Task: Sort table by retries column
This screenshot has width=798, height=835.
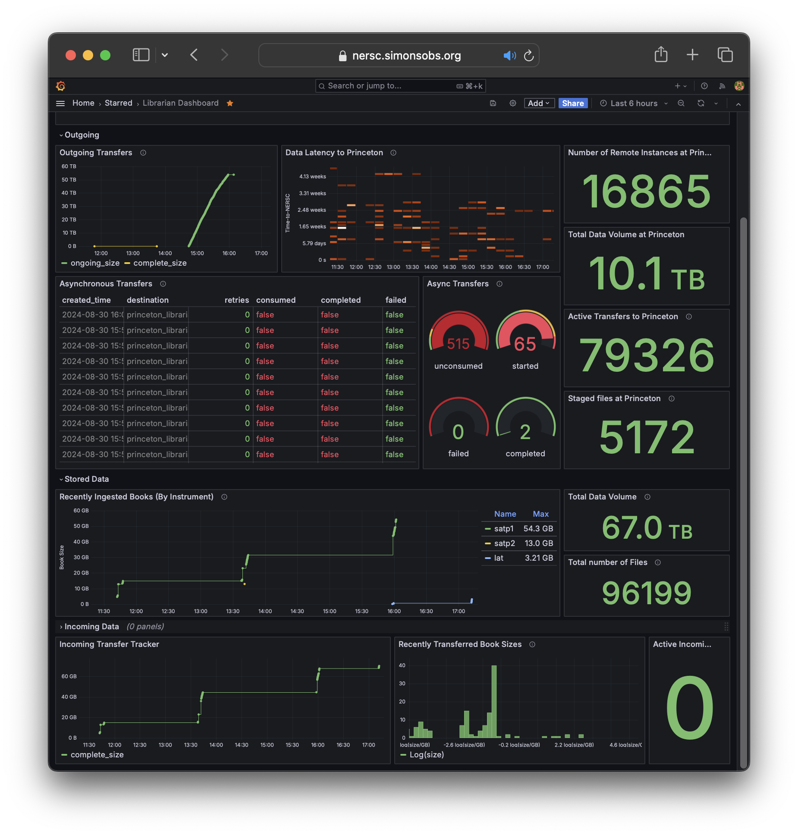Action: point(236,300)
